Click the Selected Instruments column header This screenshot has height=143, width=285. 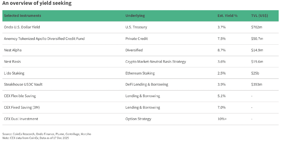click(x=22, y=16)
